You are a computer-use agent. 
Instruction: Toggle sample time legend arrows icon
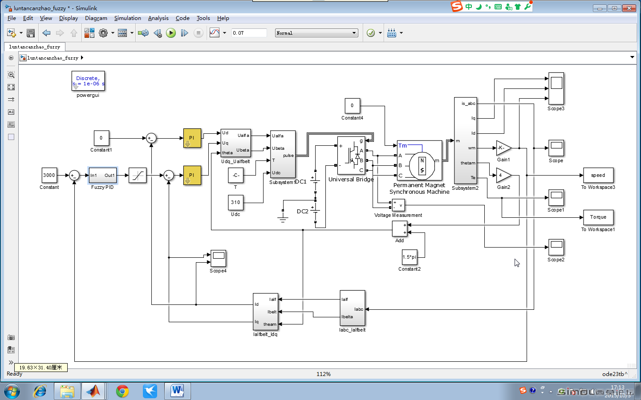click(11, 100)
